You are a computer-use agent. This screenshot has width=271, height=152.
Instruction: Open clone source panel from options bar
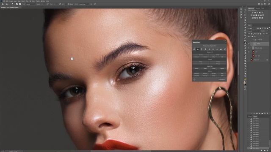(x=20, y=4)
